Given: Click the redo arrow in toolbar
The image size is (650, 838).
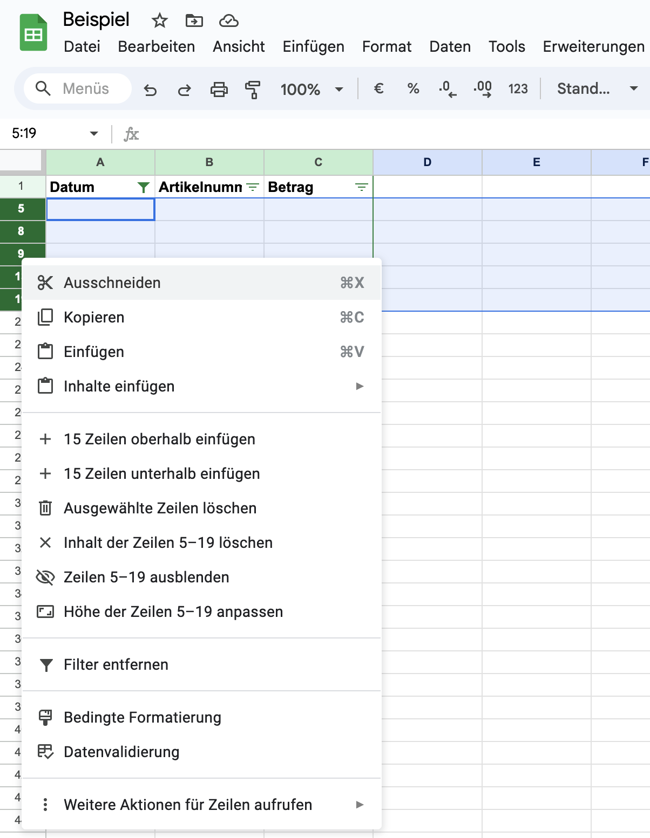Looking at the screenshot, I should 184,89.
